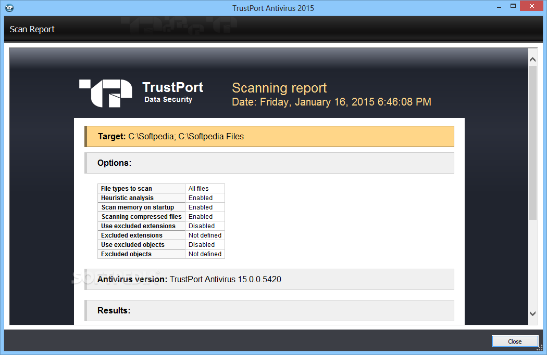Click the 'Options:' section header
The width and height of the screenshot is (547, 355).
[269, 163]
